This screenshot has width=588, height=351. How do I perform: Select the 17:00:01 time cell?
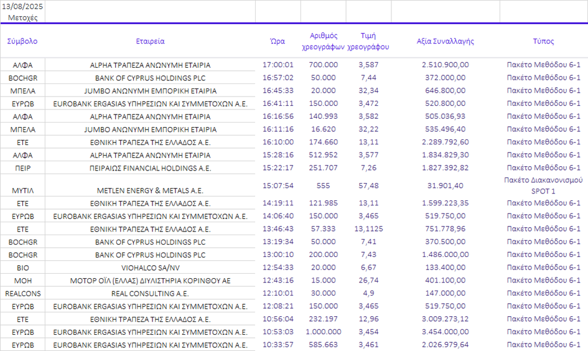coord(278,65)
